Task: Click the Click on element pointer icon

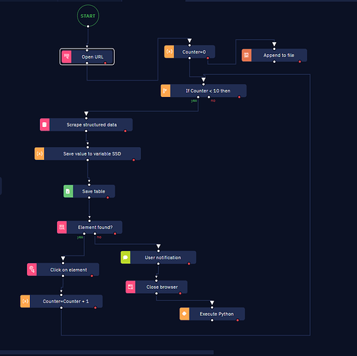Action: click(x=32, y=270)
